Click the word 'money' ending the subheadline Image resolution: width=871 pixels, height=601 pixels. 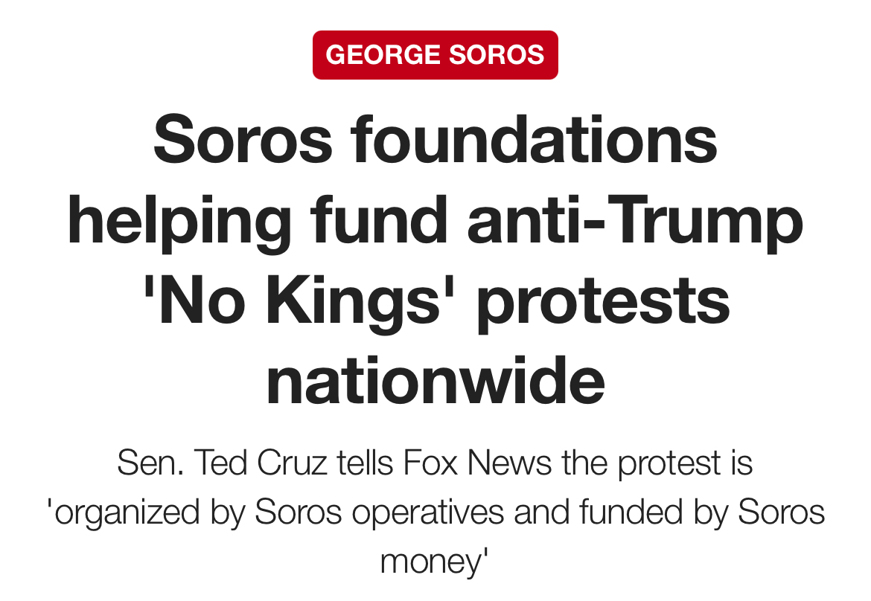coord(430,560)
